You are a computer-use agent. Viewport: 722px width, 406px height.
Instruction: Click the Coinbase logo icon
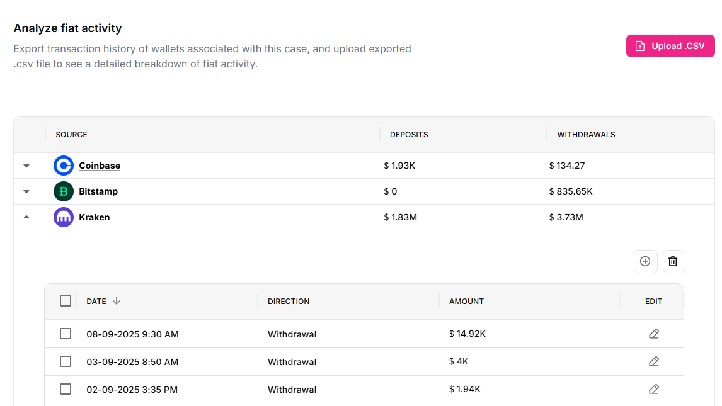click(x=64, y=166)
